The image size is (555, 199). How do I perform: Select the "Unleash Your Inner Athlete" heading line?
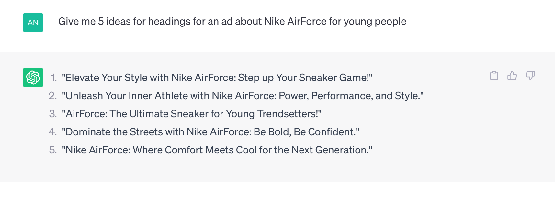point(243,96)
